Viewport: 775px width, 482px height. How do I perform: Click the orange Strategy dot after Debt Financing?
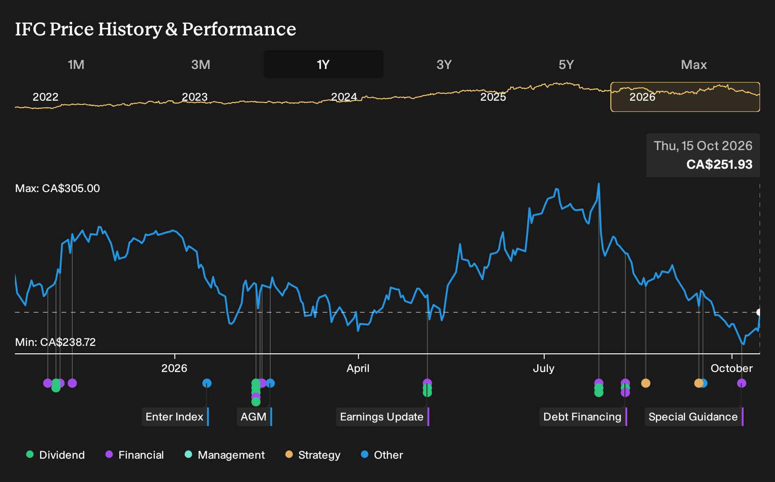tap(645, 383)
